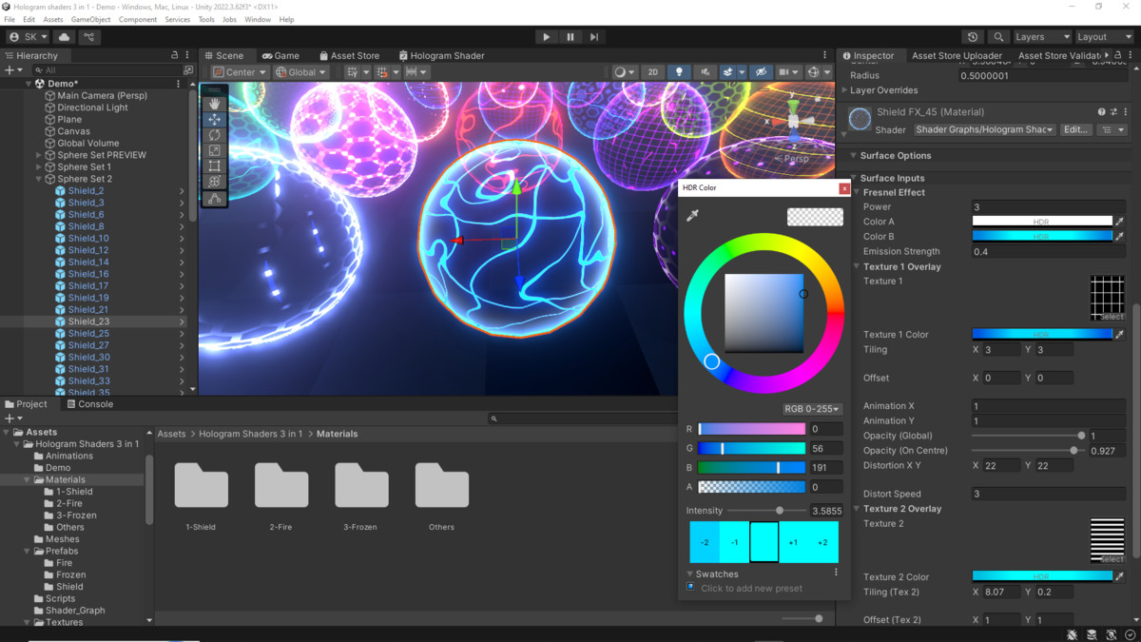Open Shield FX_45 material kebab menu
The height and width of the screenshot is (642, 1141).
pyautogui.click(x=1126, y=112)
